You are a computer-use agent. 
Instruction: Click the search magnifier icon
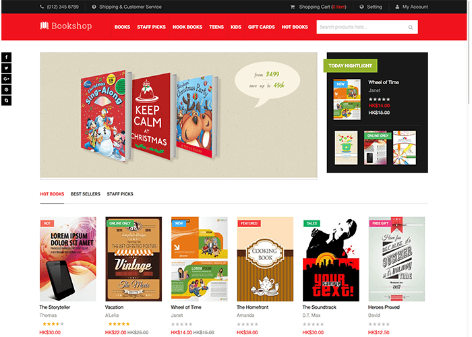point(410,28)
